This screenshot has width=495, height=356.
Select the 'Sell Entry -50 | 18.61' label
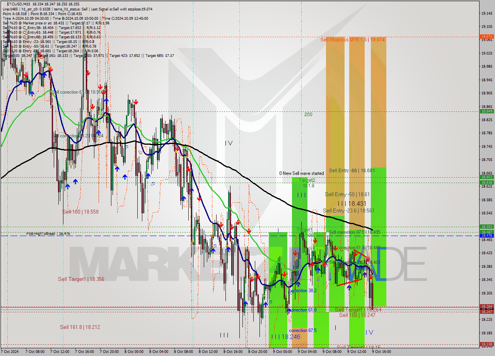[347, 195]
